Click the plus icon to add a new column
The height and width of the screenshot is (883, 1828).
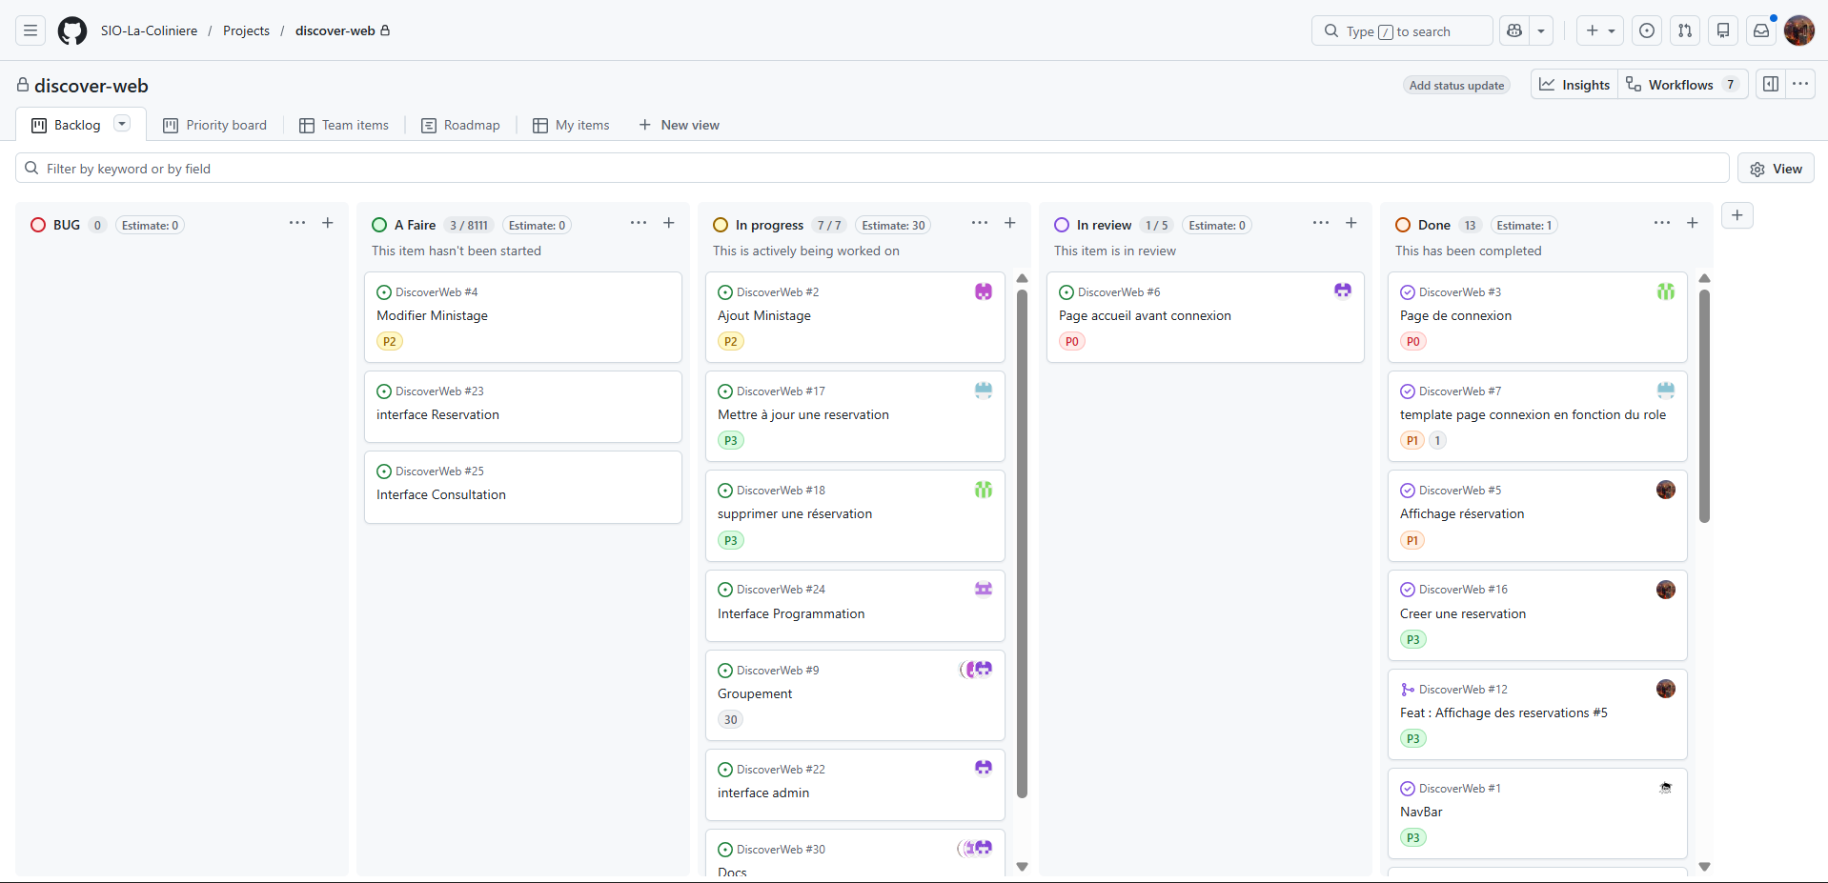point(1737,215)
